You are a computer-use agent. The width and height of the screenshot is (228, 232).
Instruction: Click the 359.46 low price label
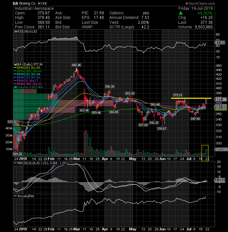point(96,113)
